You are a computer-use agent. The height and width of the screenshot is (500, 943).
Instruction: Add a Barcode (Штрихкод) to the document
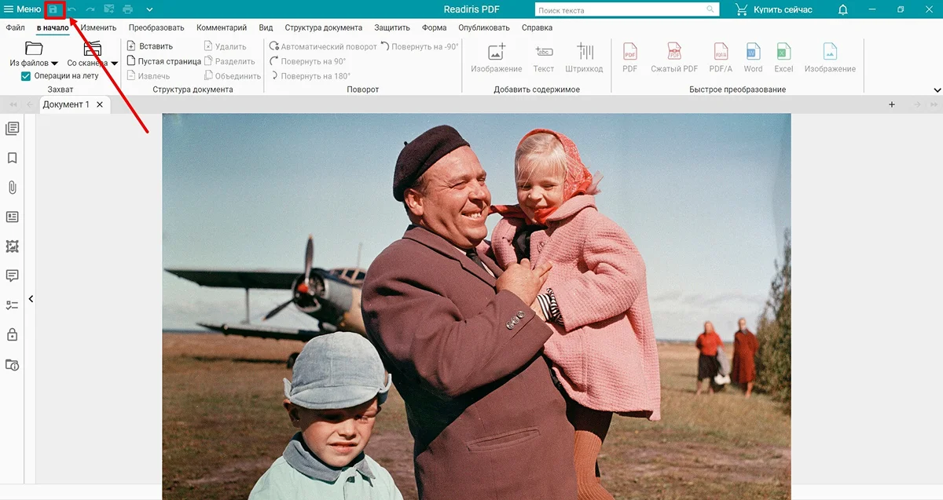(x=584, y=59)
